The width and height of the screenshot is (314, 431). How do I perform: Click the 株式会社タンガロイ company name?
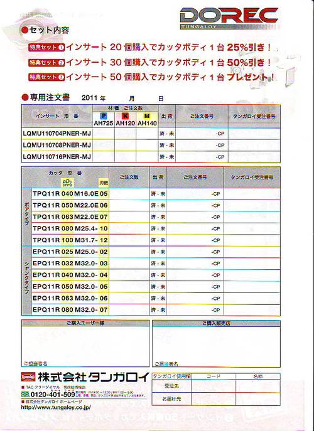coord(94,377)
